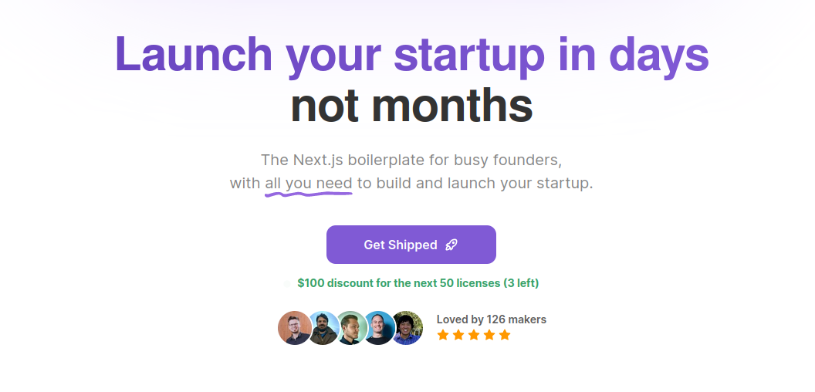The width and height of the screenshot is (815, 392).
Task: Select the third avatar, profile view on green background
Action: click(351, 328)
